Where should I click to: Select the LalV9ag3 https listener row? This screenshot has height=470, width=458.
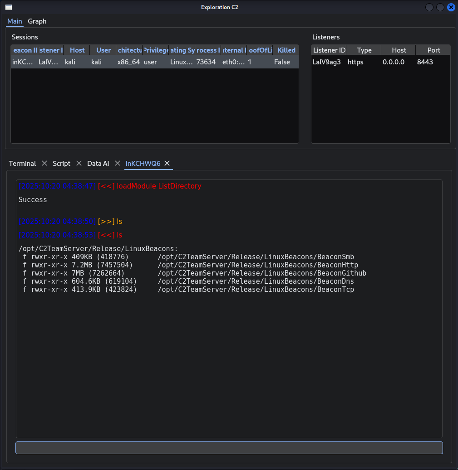click(380, 62)
